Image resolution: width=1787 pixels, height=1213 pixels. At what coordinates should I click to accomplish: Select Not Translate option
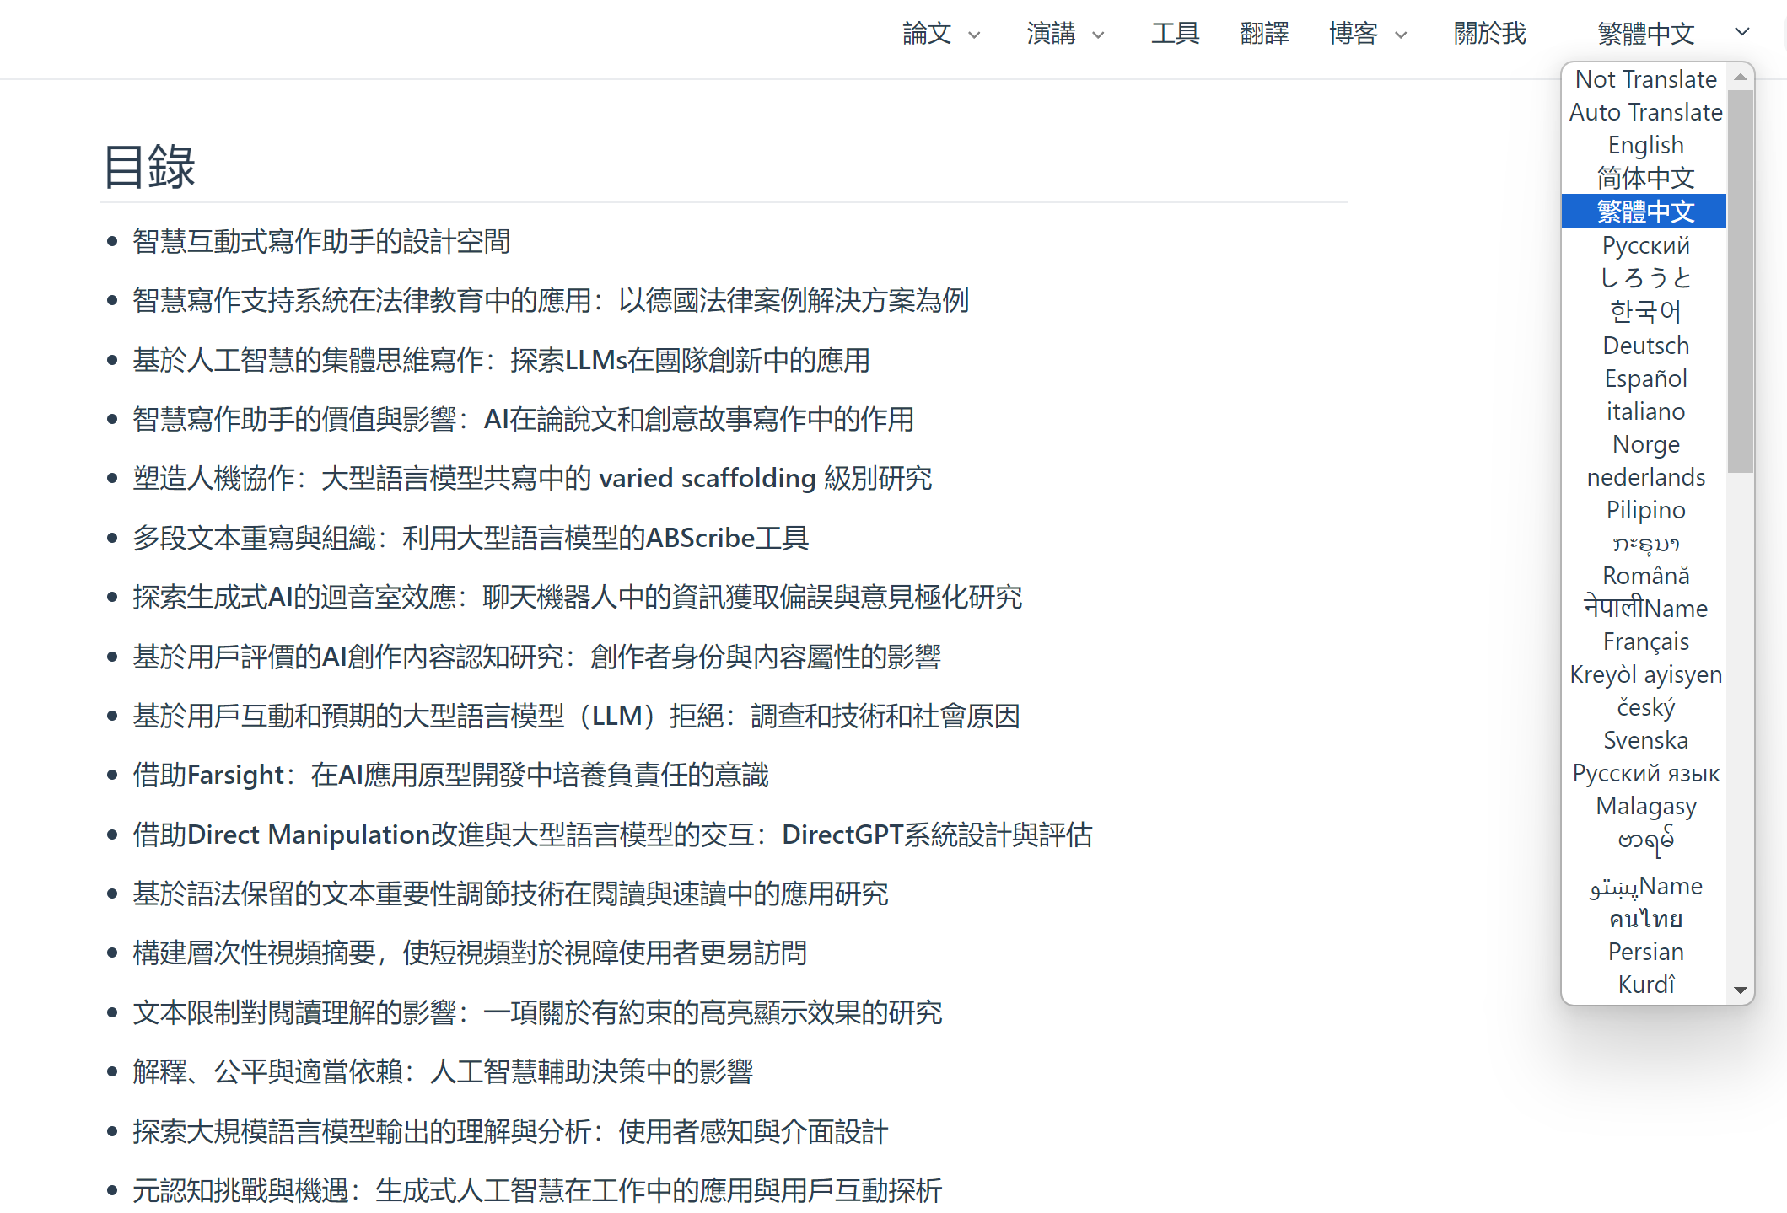tap(1644, 79)
